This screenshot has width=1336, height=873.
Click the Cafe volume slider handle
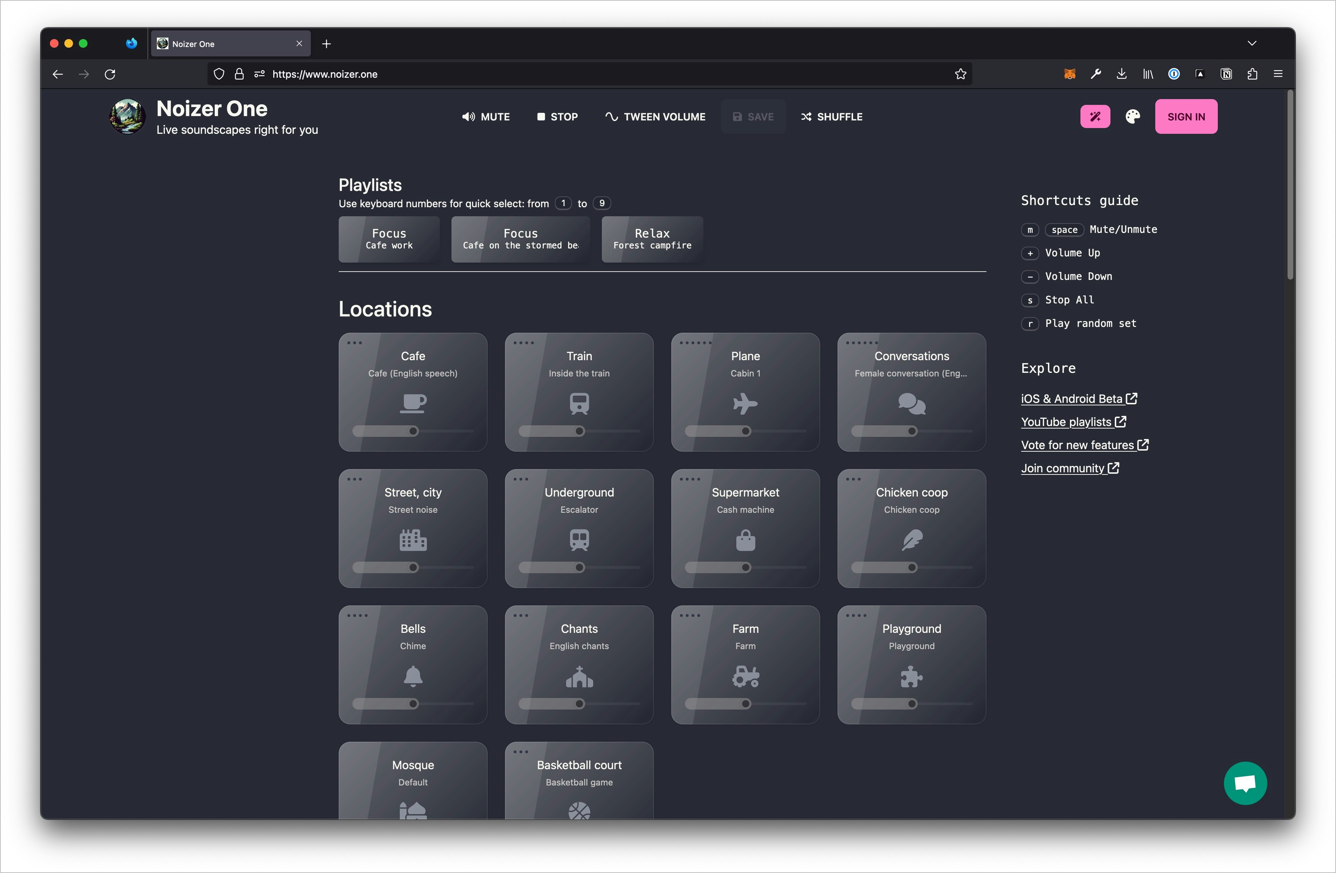(413, 431)
